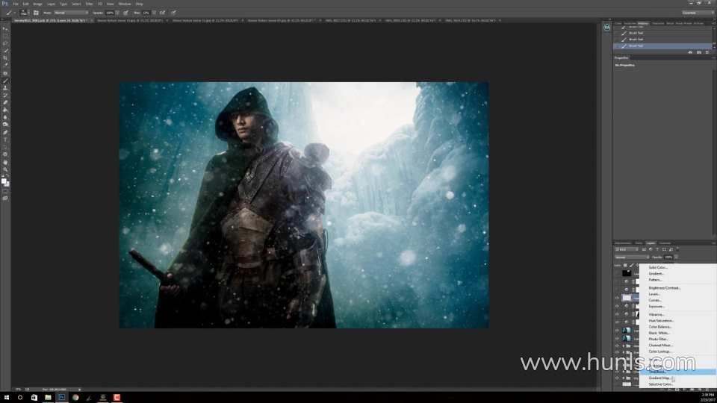Image resolution: width=717 pixels, height=403 pixels.
Task: Select the Zoom tool
Action: [5, 169]
